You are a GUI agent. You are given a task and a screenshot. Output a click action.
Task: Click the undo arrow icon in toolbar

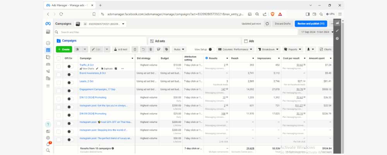(x=143, y=50)
